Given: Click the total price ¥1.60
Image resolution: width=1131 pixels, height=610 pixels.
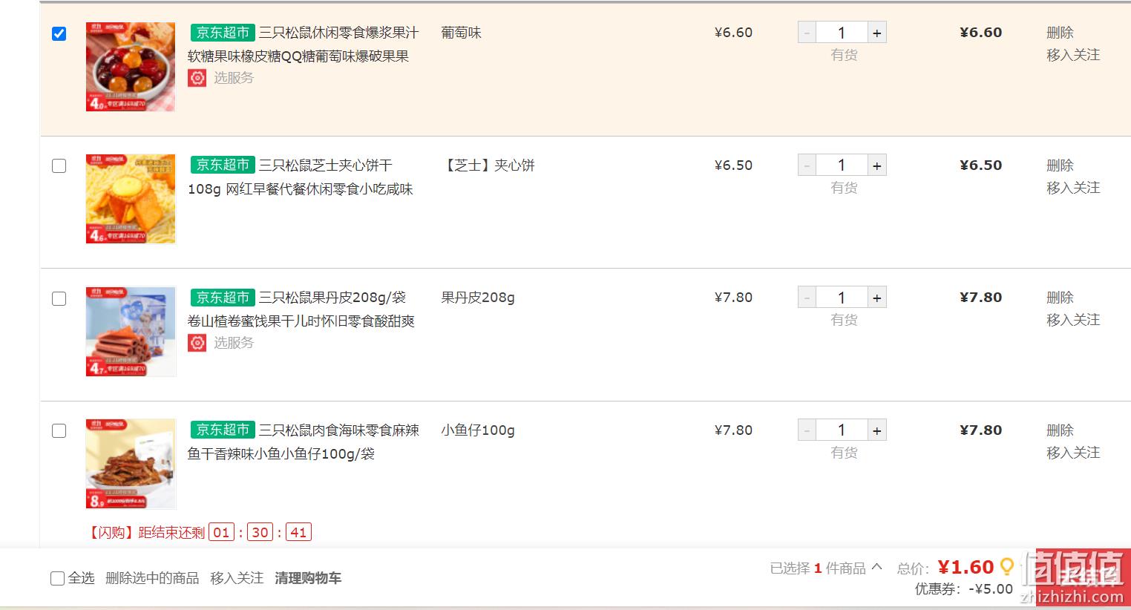Looking at the screenshot, I should coord(966,568).
